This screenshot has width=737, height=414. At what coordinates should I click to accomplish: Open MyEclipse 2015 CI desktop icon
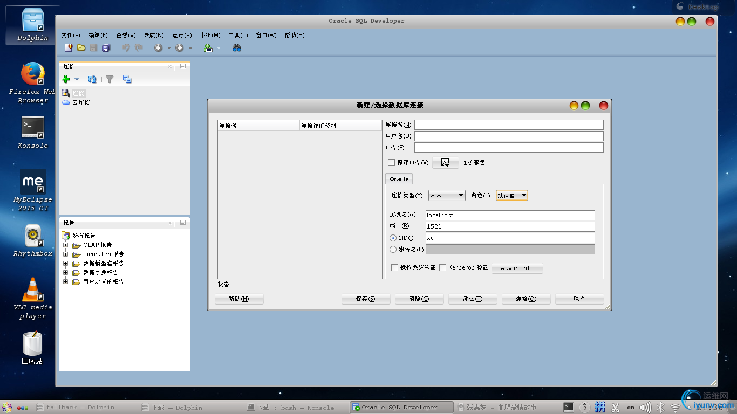pos(33,190)
